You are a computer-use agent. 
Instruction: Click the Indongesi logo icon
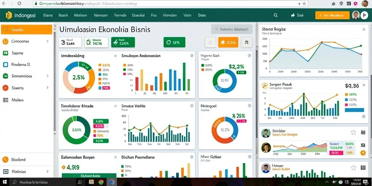(9, 15)
